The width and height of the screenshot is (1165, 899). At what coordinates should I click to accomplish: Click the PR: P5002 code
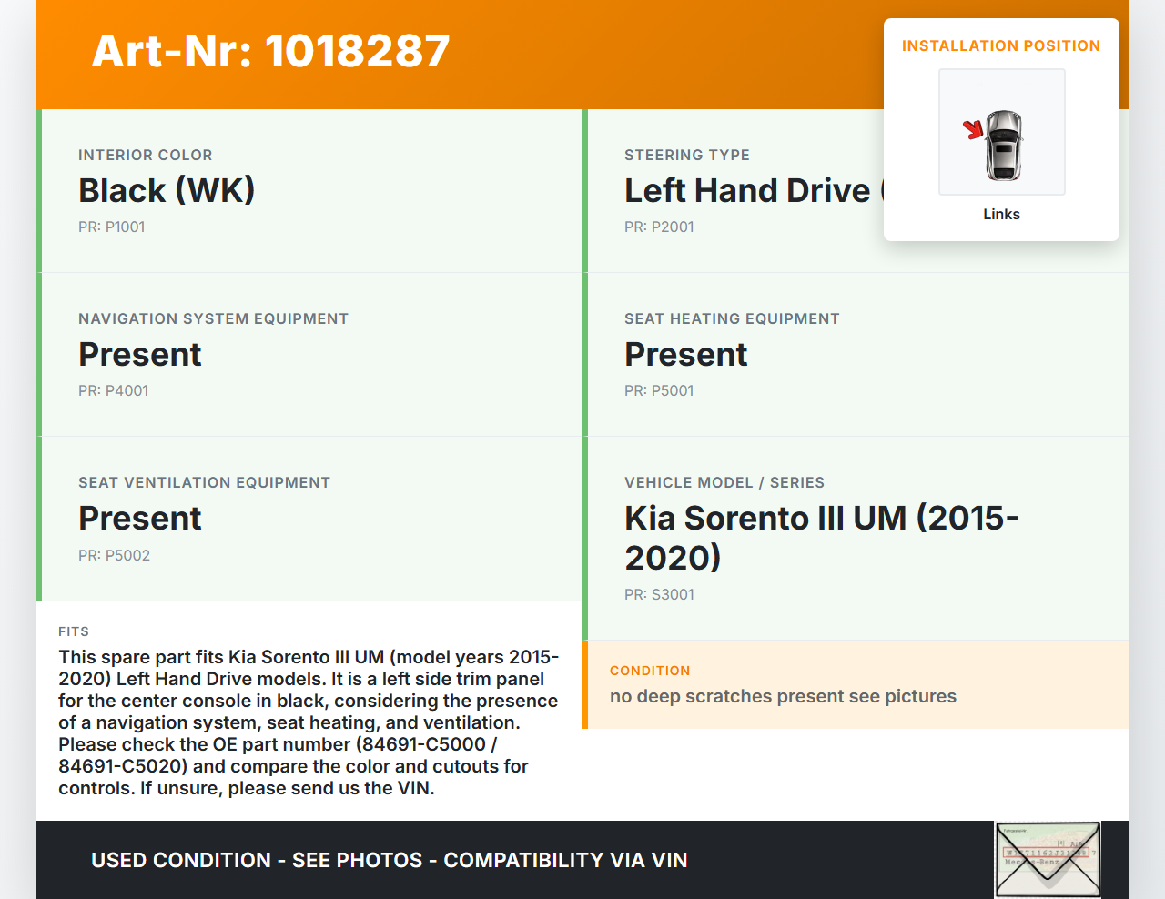(115, 555)
